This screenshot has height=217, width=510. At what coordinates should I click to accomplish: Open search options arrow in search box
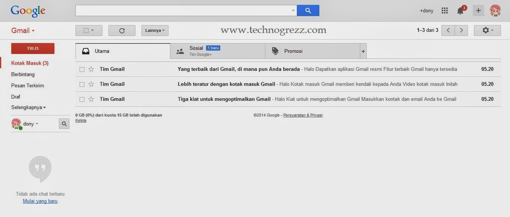point(293,10)
